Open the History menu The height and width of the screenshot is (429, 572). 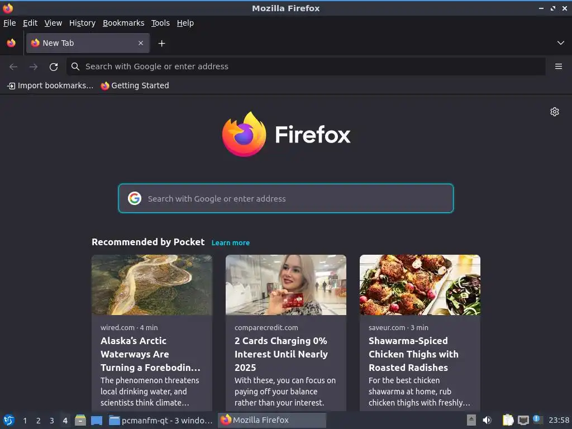point(83,23)
